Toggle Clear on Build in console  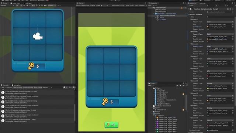tap(28, 88)
